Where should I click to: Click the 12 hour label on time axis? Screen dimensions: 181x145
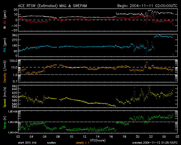[x=85, y=137]
